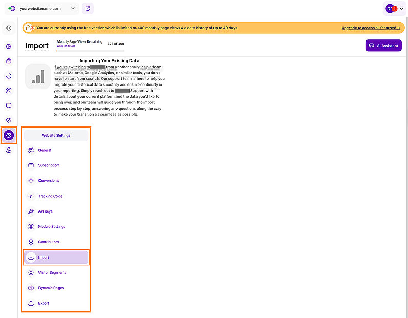Open General settings
Screen dimensions: 408x318
(45, 150)
